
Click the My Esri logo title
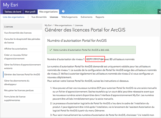10,5
